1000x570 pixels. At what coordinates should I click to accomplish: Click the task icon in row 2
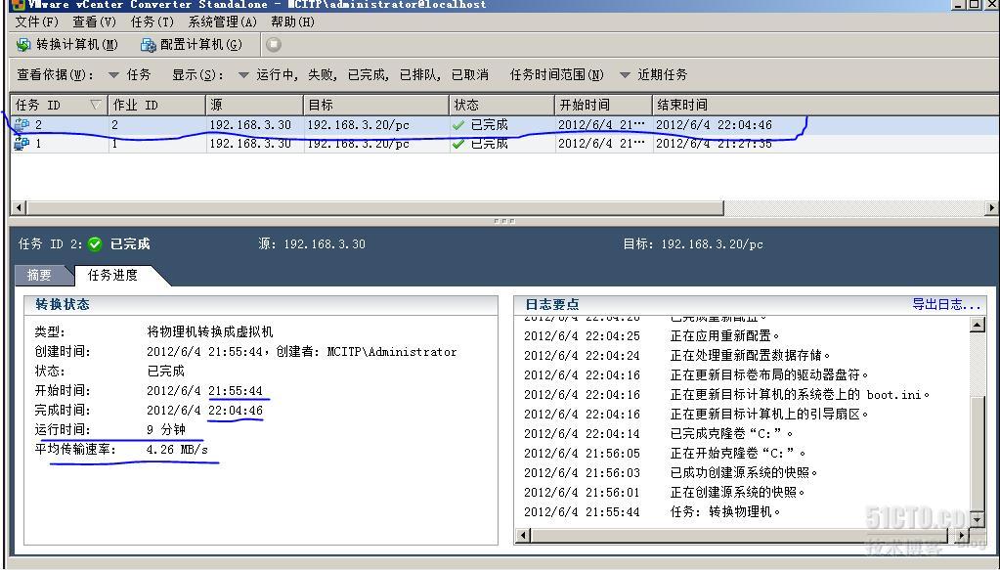pyautogui.click(x=22, y=125)
